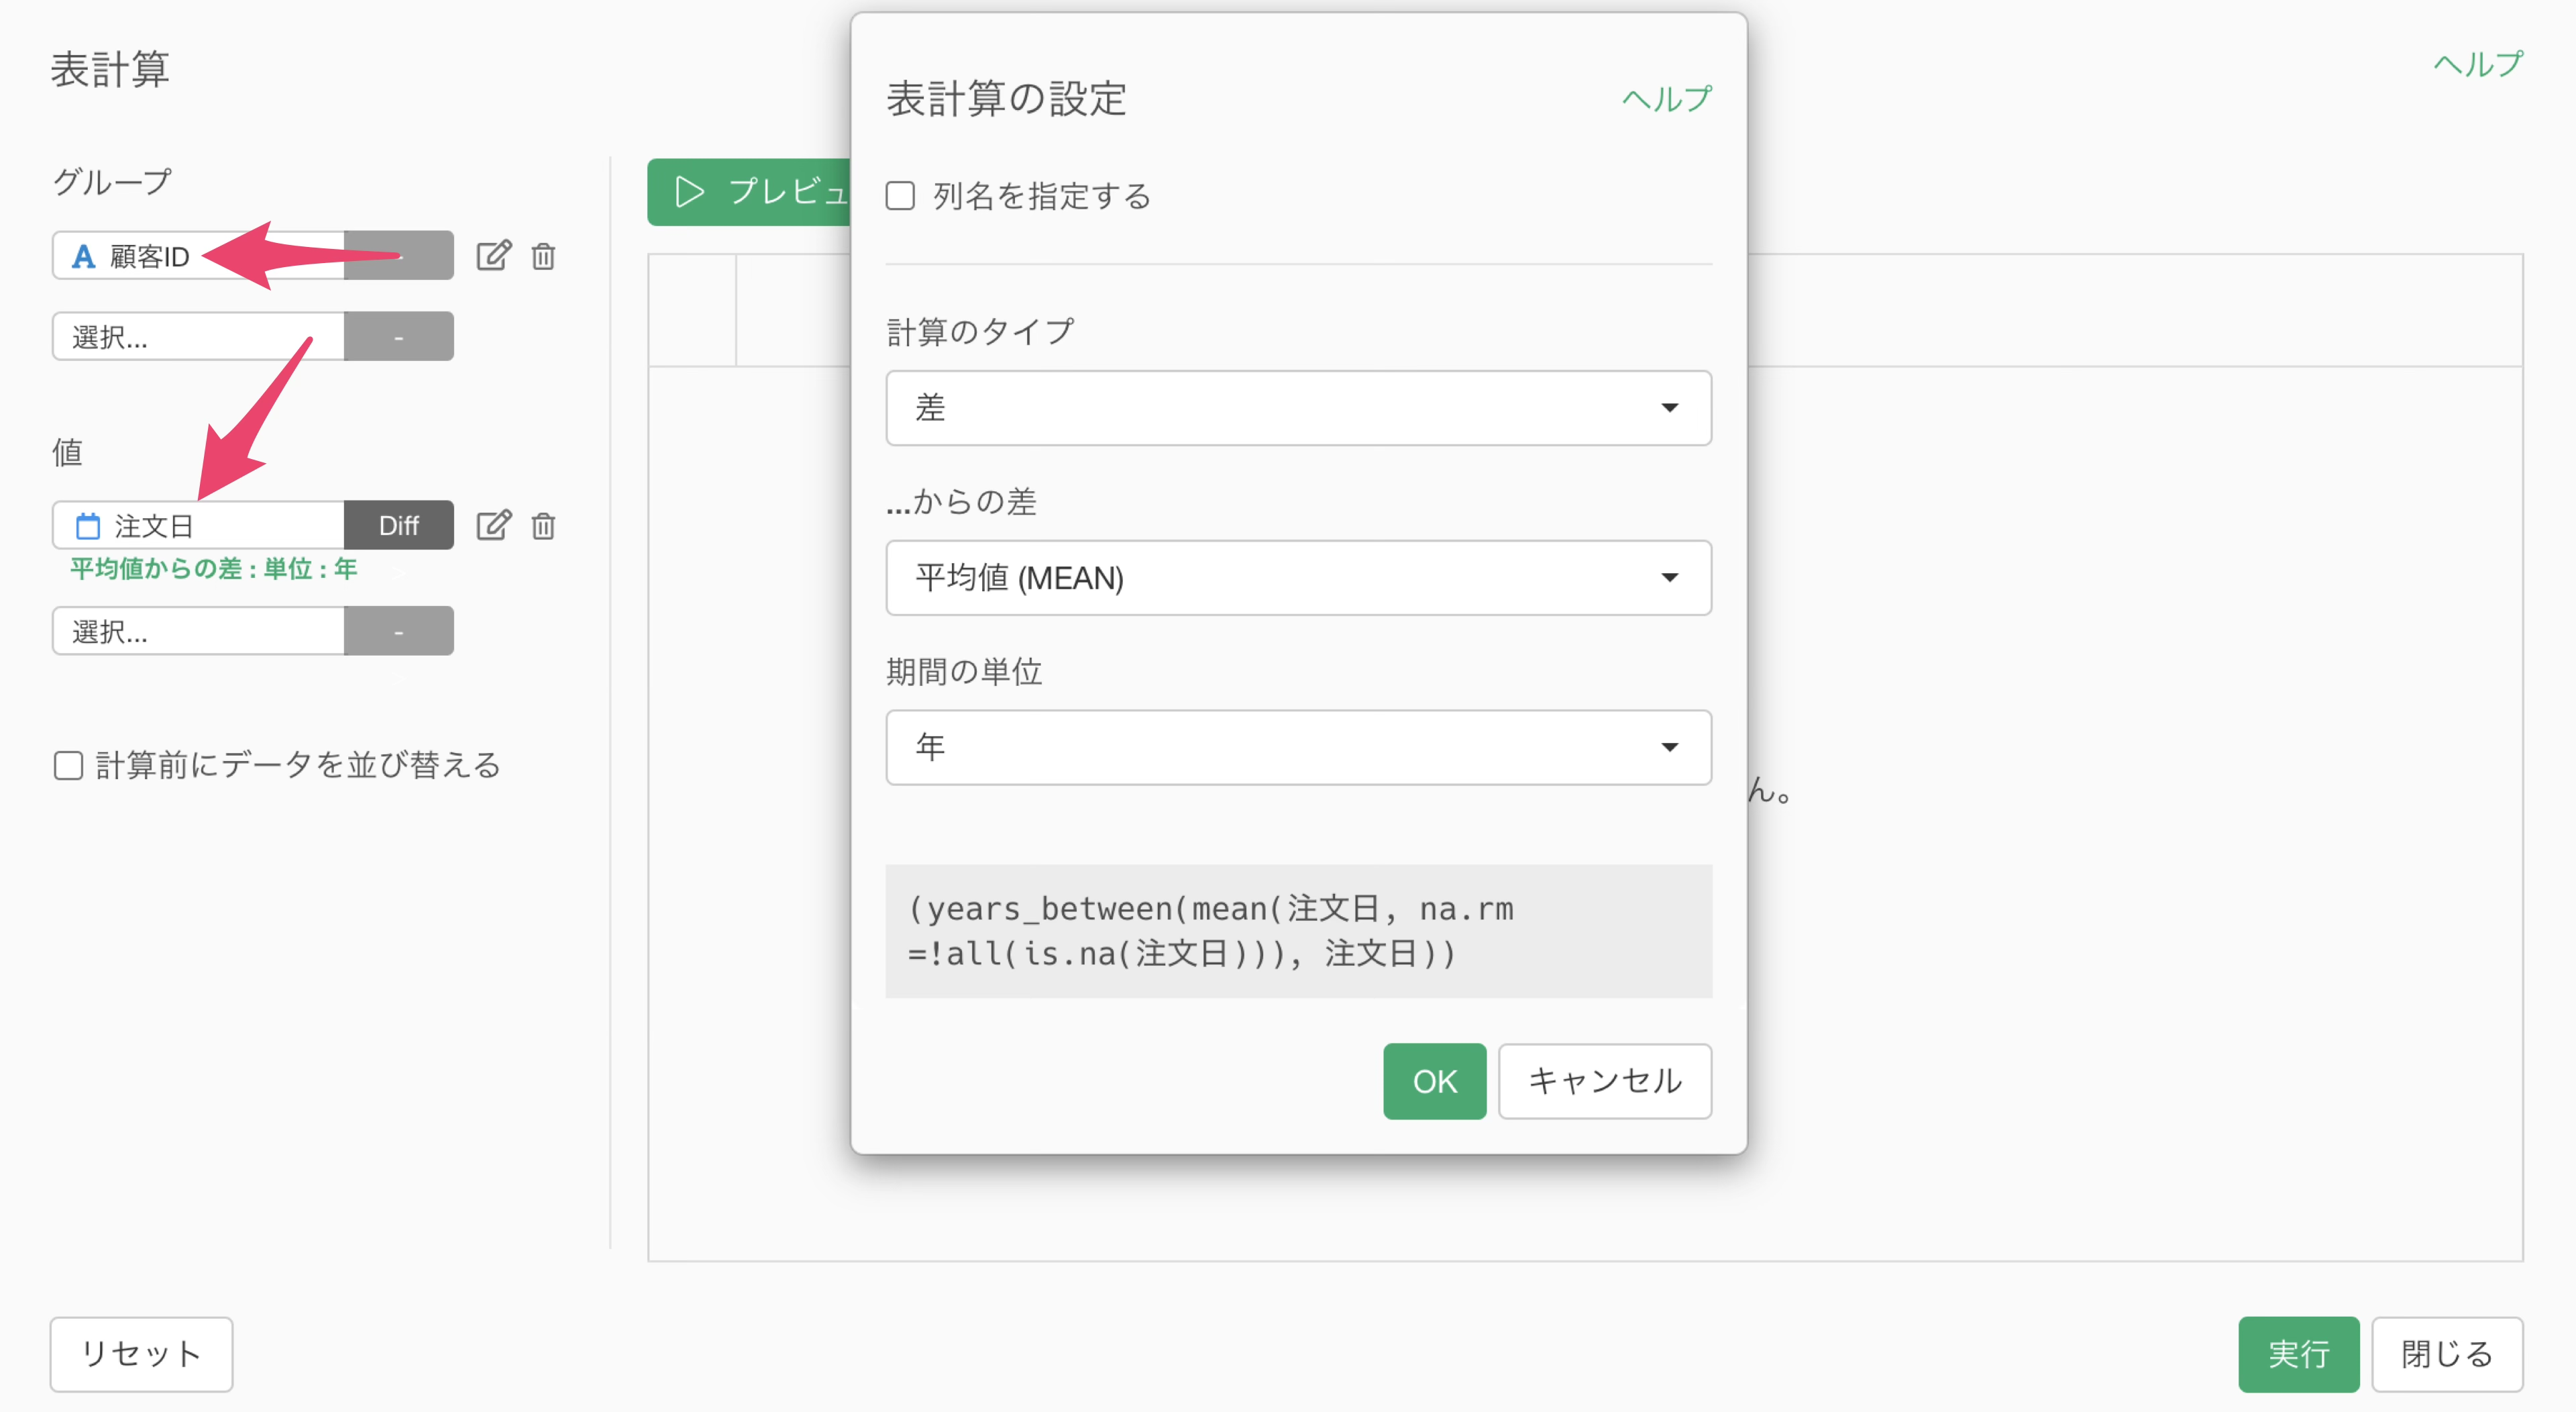This screenshot has width=2576, height=1412.
Task: Click the calendar icon next to 注文日
Action: [88, 525]
